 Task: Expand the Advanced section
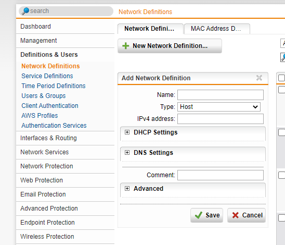click(127, 188)
